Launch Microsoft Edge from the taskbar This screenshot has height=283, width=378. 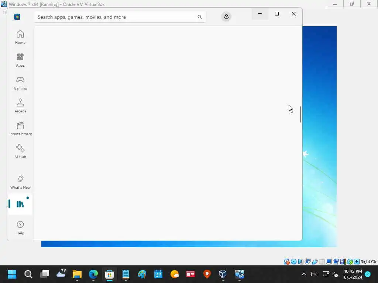point(93,274)
